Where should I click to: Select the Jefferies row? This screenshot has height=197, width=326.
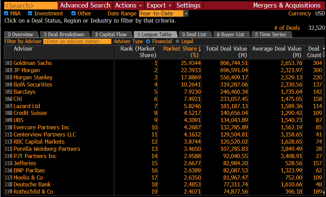pyautogui.click(x=163, y=163)
